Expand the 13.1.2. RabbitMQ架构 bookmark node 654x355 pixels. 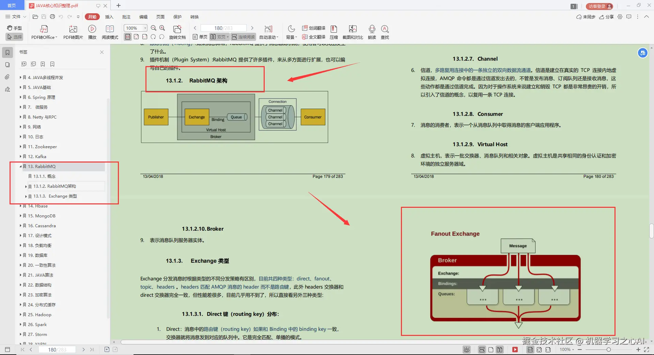point(26,186)
